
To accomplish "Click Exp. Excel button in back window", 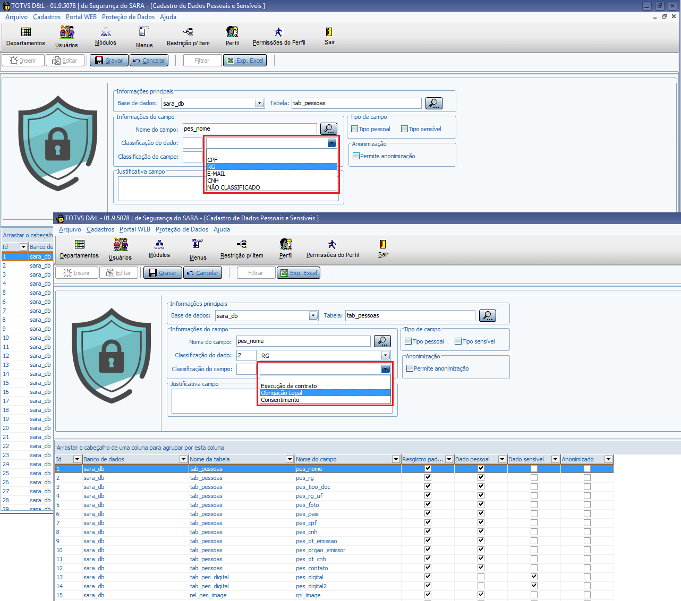I will pyautogui.click(x=245, y=61).
